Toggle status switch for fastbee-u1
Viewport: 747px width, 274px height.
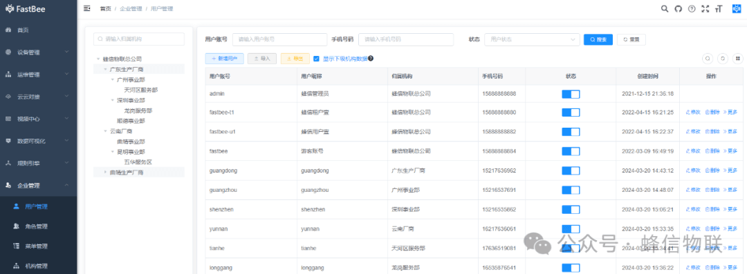tap(571, 132)
